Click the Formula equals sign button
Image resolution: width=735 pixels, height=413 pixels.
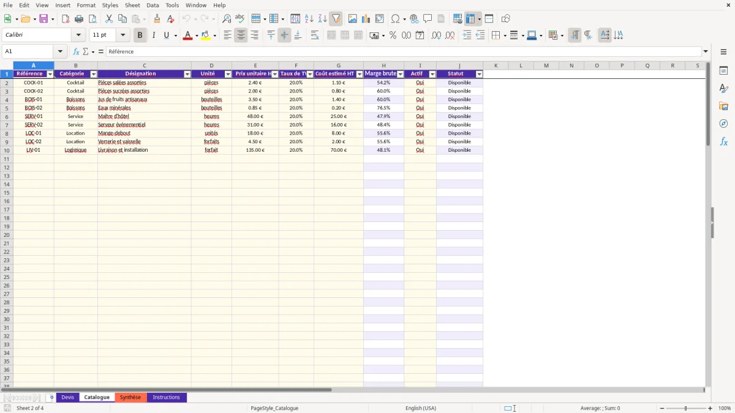pos(101,52)
